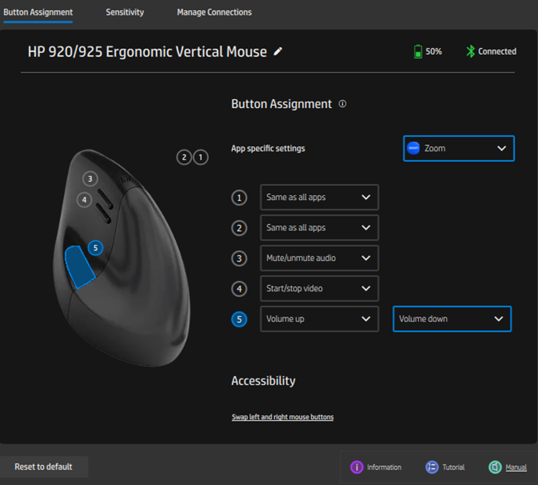Open the app specific settings Zoom dropdown
Screen dimensions: 538x485
pyautogui.click(x=459, y=148)
